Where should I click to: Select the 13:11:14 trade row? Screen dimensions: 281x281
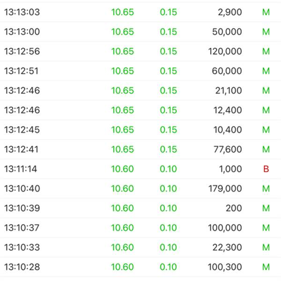point(140,169)
